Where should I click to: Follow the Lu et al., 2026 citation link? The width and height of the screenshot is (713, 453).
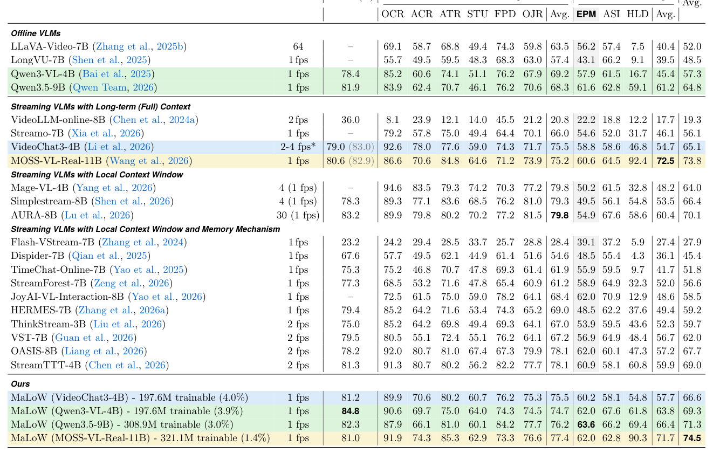pos(97,215)
